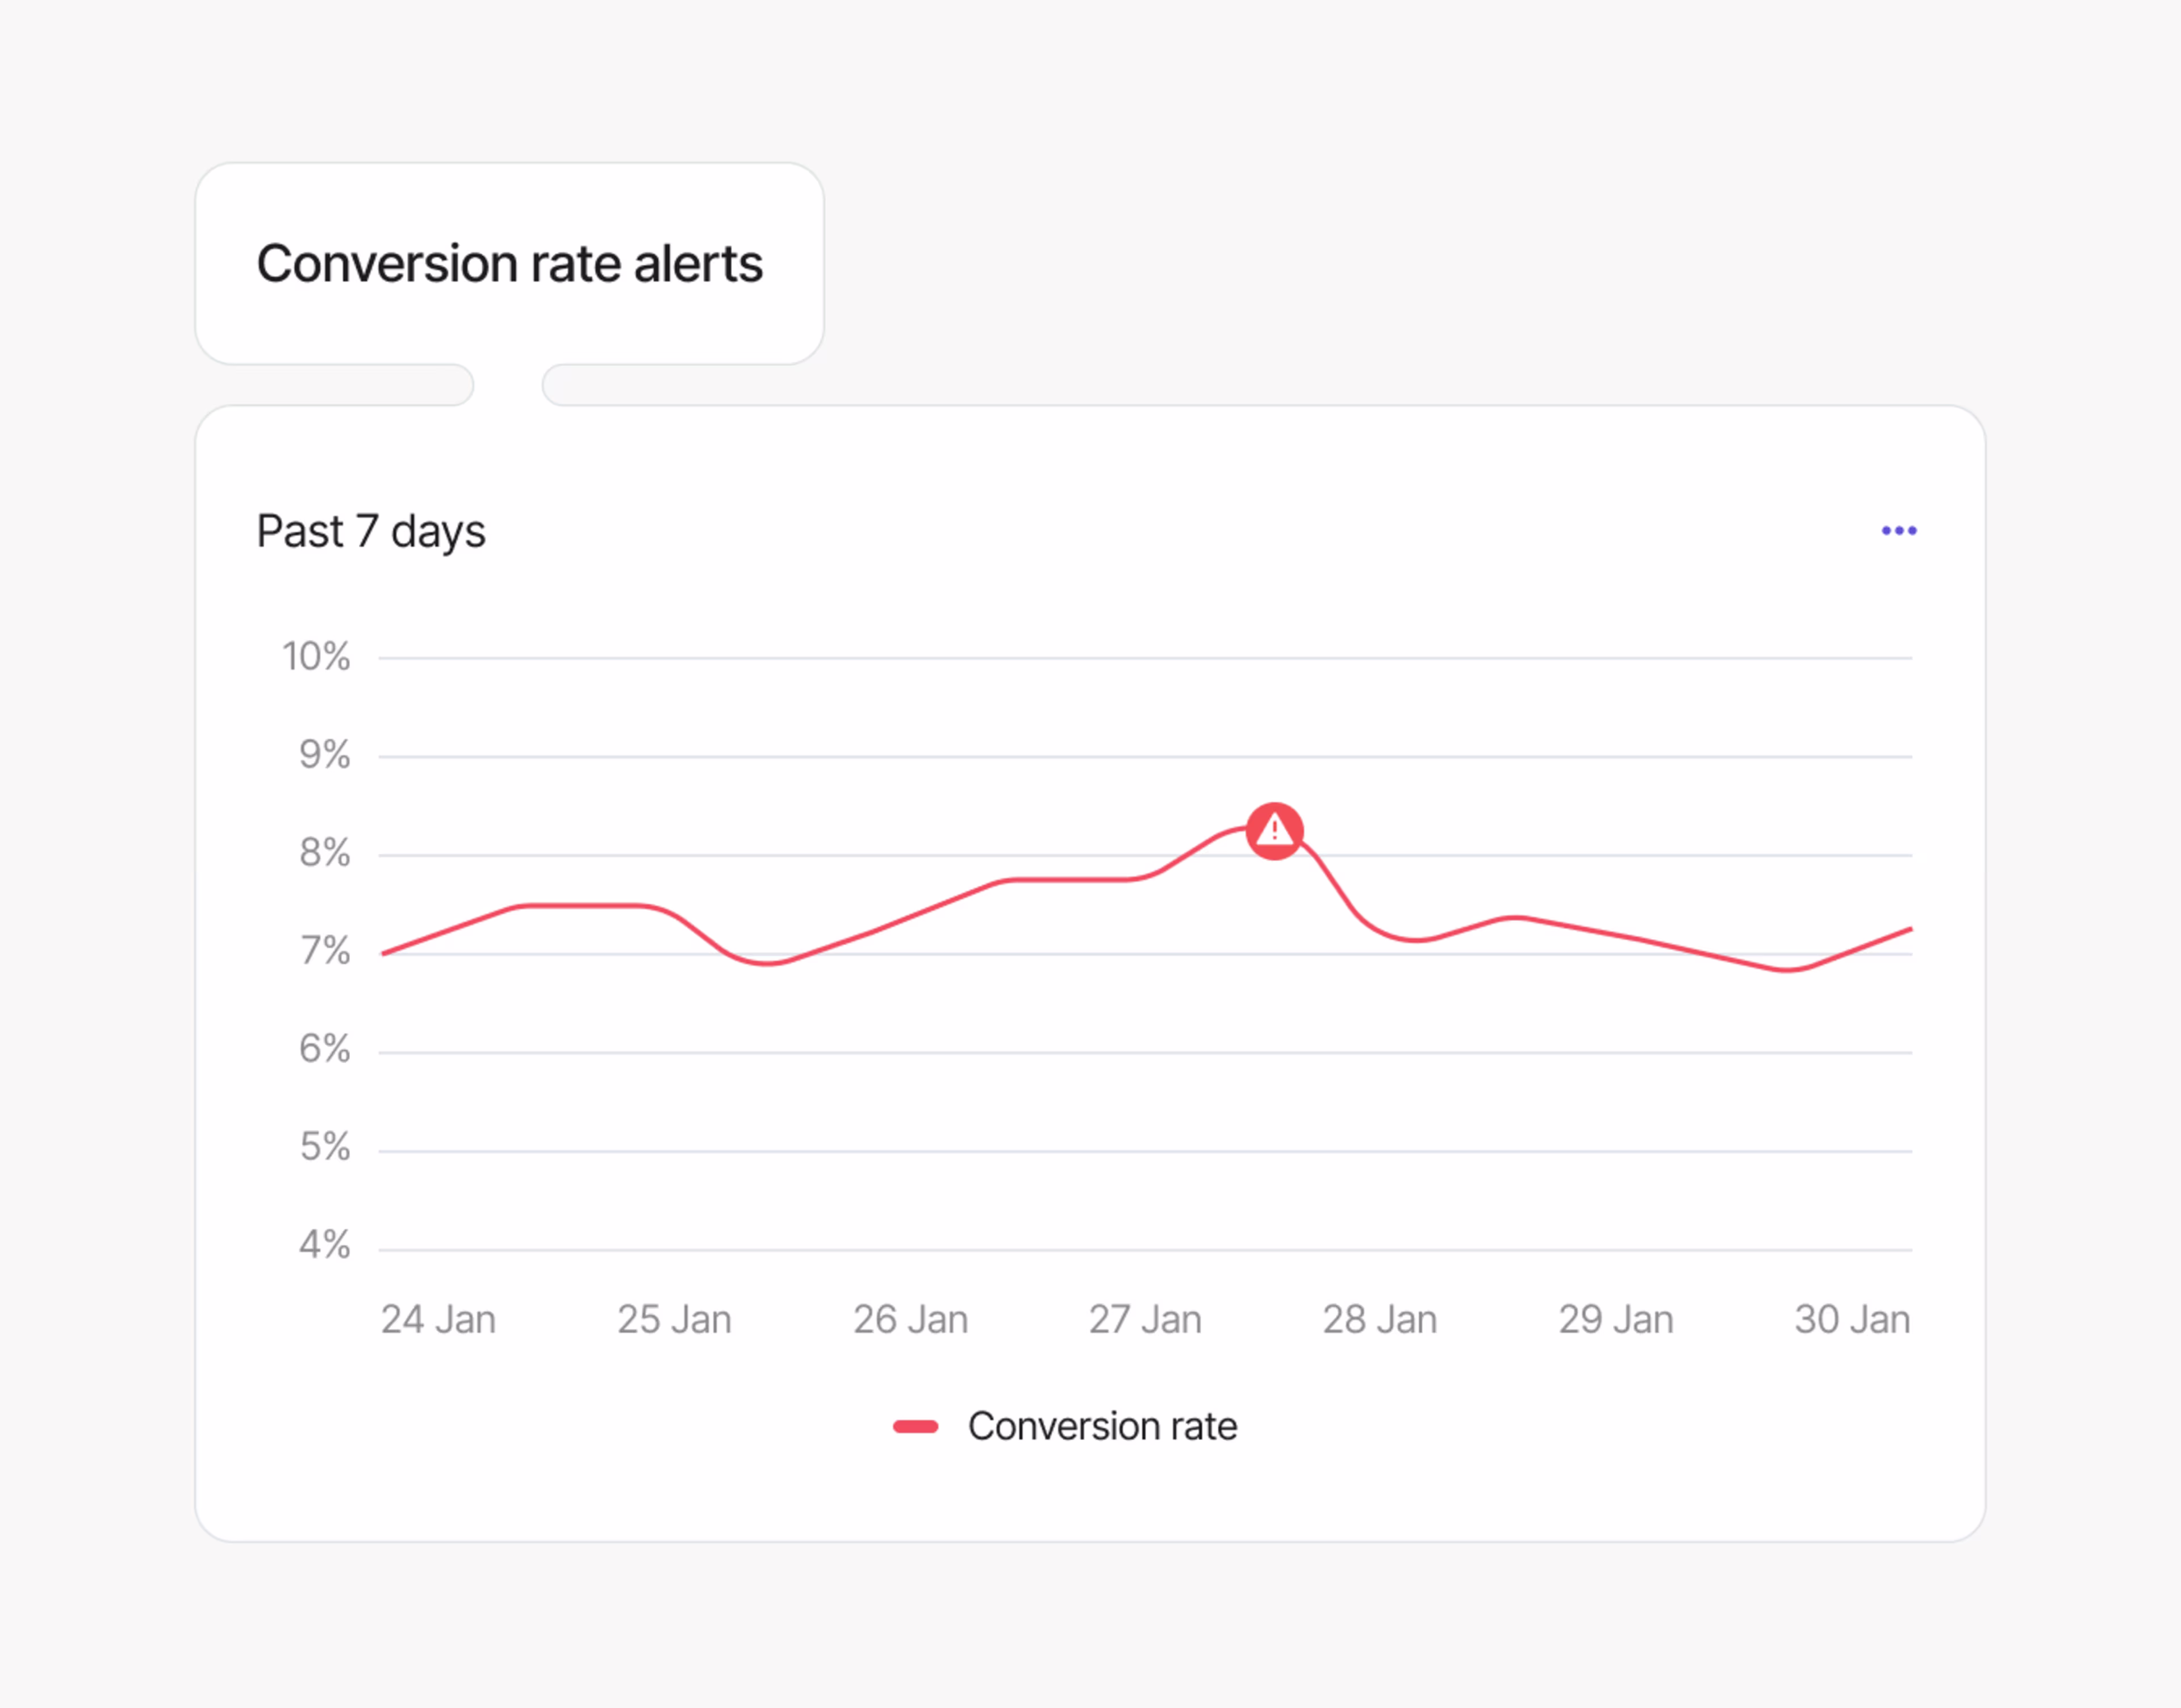
Task: Click the 29 Jan axis label
Action: [x=1616, y=1320]
